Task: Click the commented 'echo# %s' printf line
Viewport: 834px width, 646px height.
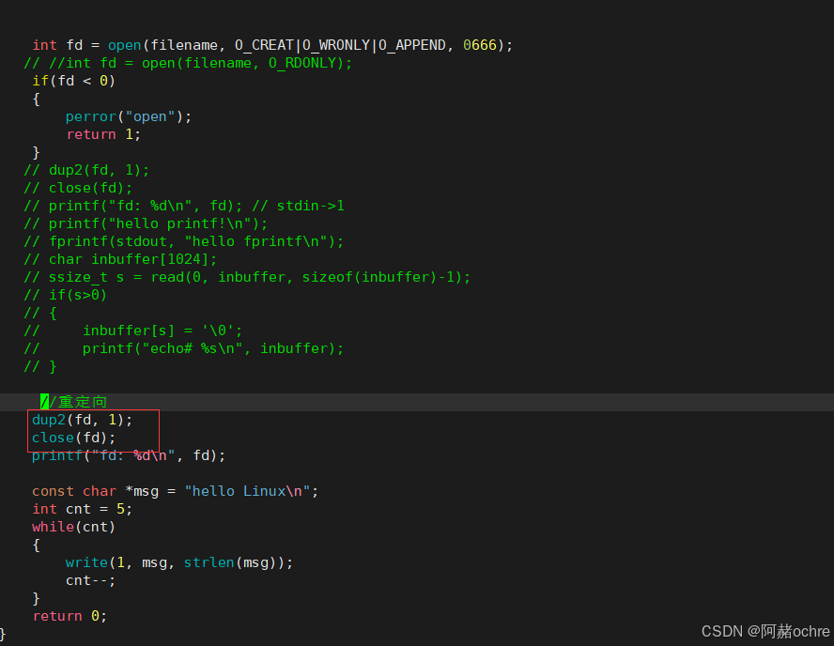Action: point(212,348)
